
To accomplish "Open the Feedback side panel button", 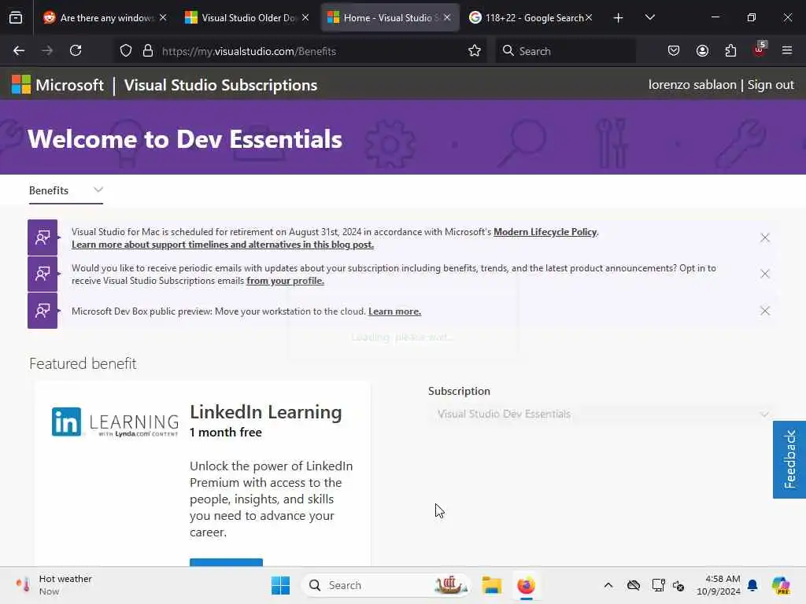I will coord(789,459).
